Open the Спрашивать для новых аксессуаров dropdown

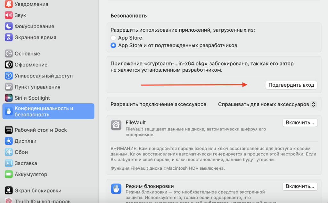(x=267, y=104)
